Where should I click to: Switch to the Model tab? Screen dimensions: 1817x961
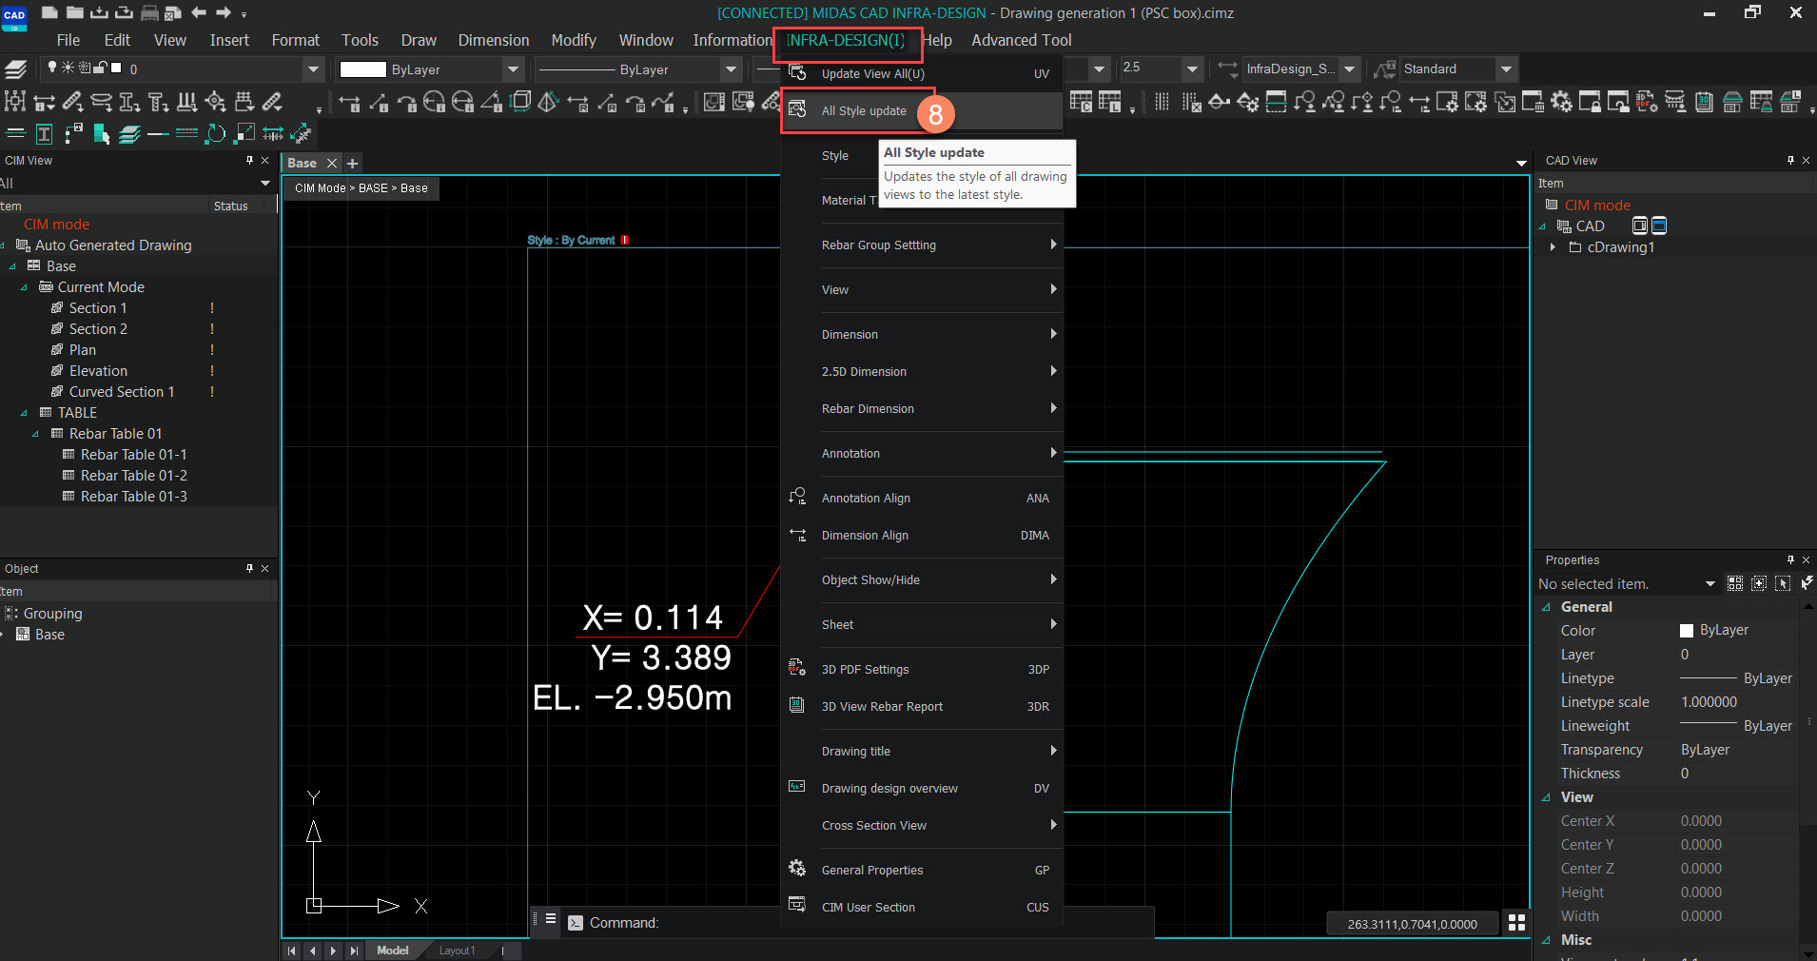point(392,951)
